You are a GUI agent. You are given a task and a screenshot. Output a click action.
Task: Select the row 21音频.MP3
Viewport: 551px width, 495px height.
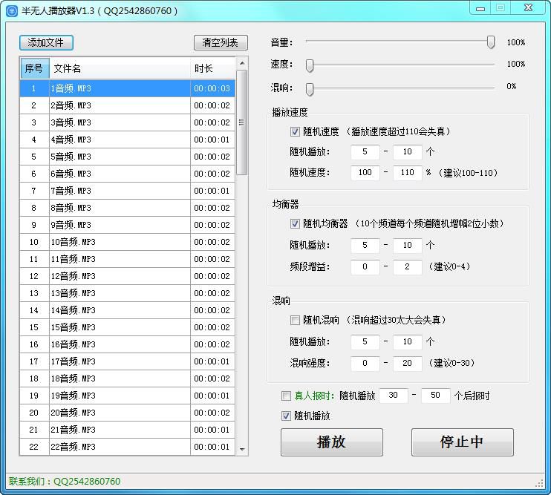click(x=127, y=430)
